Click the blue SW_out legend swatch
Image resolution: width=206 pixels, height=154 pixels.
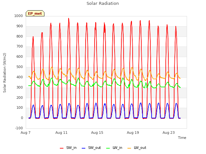click(83, 148)
